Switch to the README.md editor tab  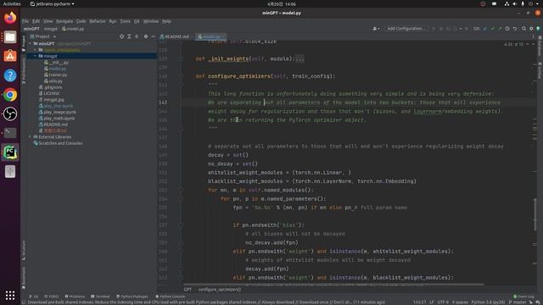(175, 36)
